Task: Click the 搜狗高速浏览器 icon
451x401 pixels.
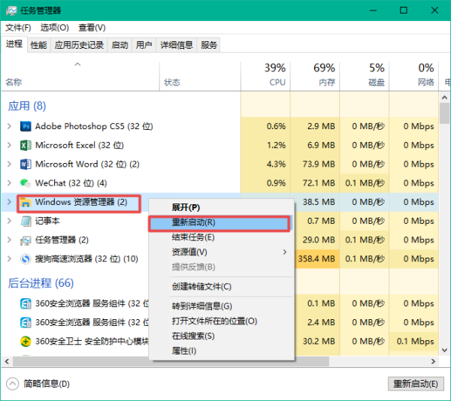Action: [26, 259]
